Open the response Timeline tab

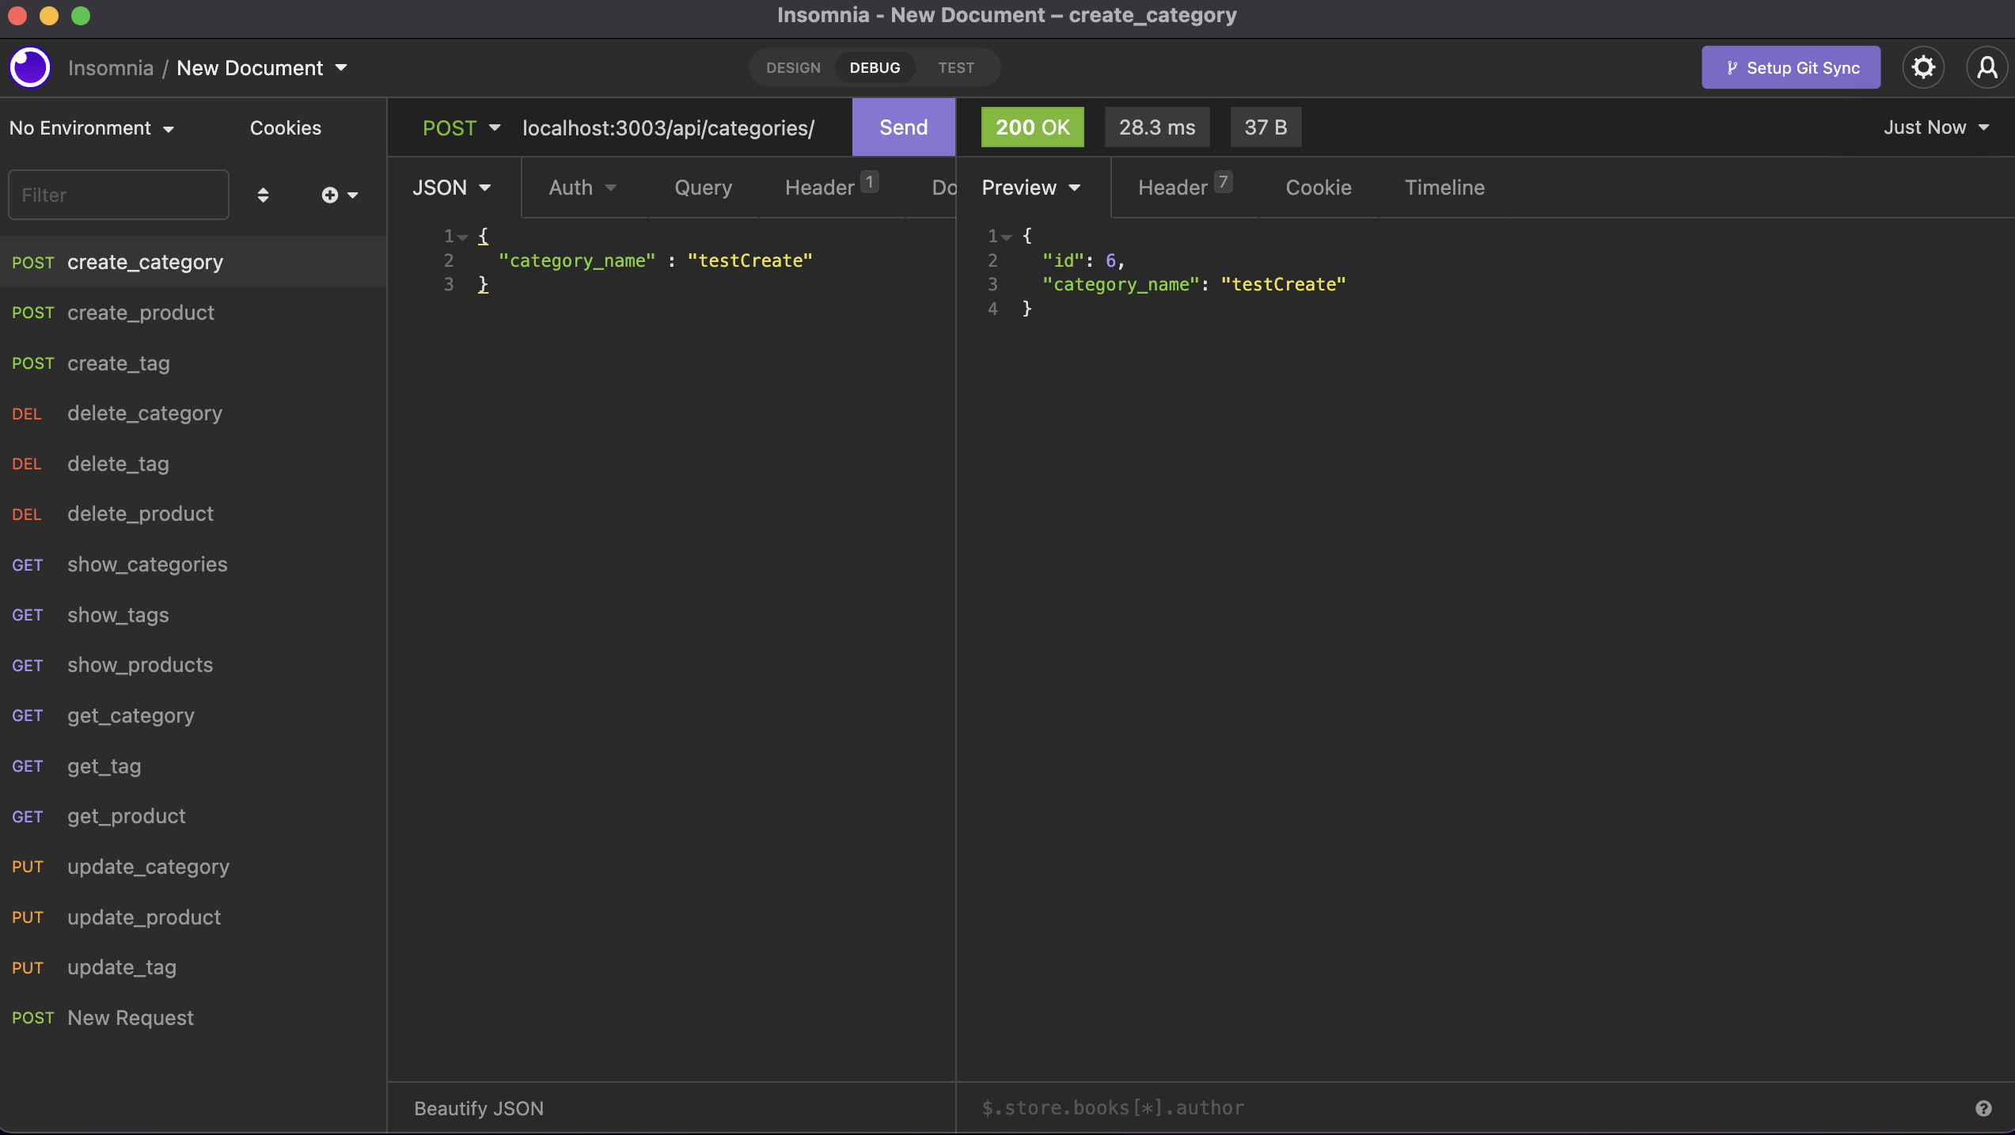(x=1444, y=188)
